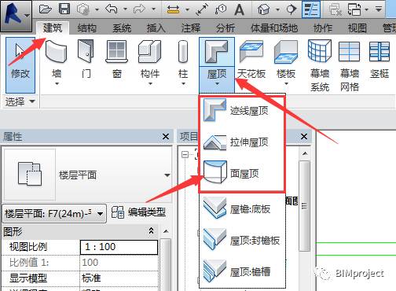Save the project with the floppy disk icon
Image resolution: width=396 pixels, height=291 pixels.
(64, 9)
